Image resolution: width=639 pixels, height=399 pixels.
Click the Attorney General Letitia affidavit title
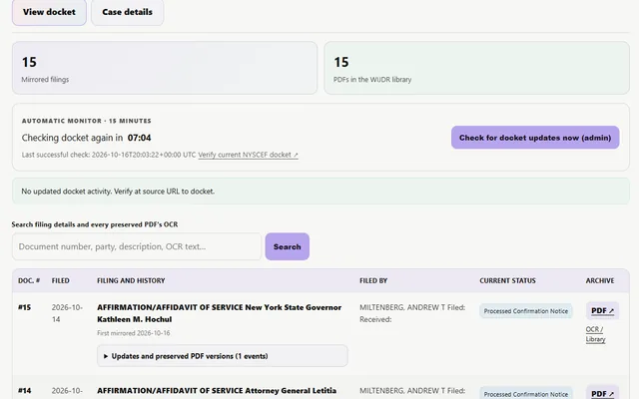pos(217,391)
